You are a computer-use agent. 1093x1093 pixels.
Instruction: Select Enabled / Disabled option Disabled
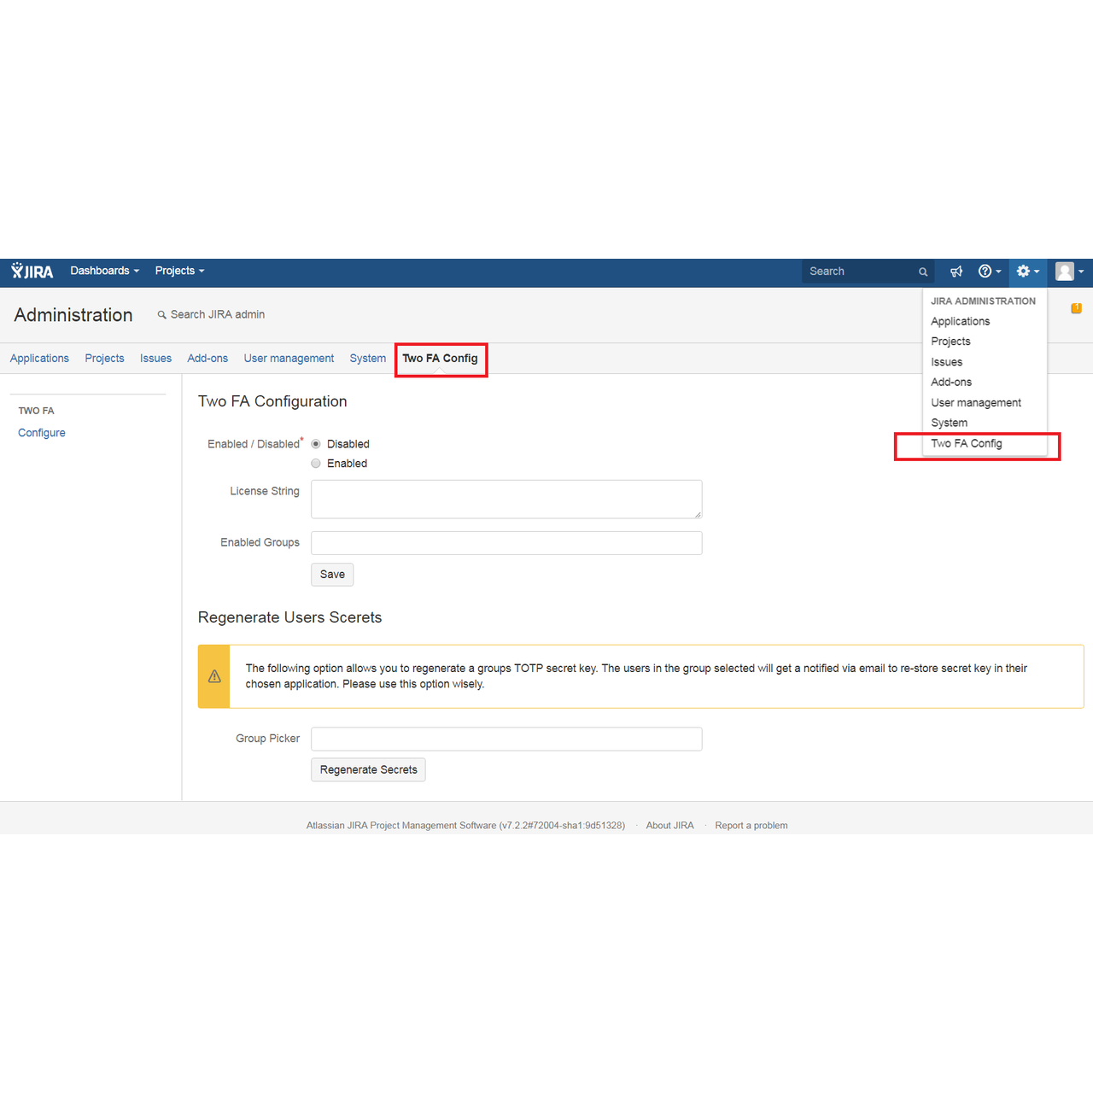point(315,443)
